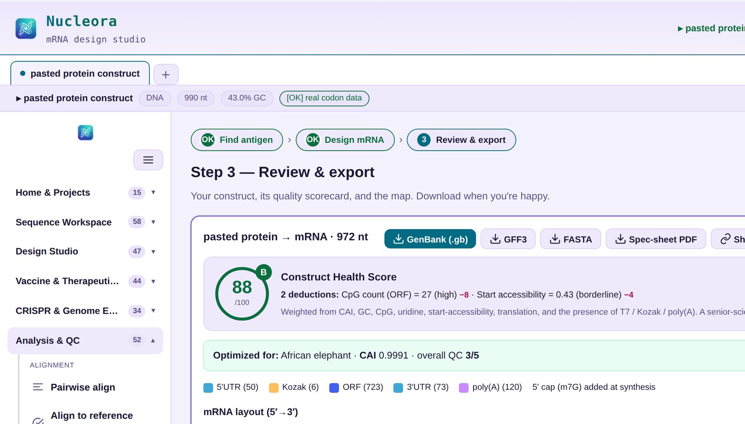
Task: Expand the Home & Projects section
Action: coord(85,192)
